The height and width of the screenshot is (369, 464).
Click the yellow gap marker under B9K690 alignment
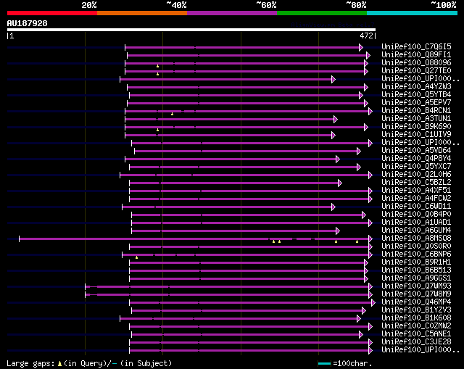coord(158,130)
